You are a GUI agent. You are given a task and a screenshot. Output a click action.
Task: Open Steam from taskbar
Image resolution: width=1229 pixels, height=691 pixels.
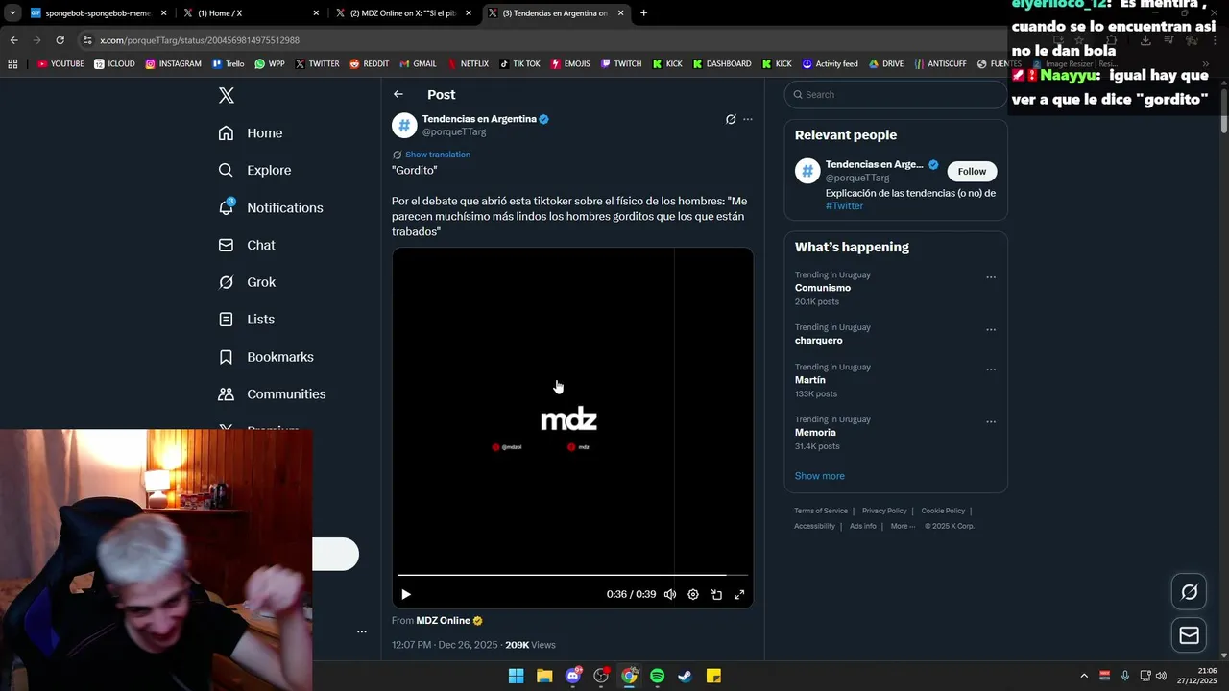pos(686,676)
